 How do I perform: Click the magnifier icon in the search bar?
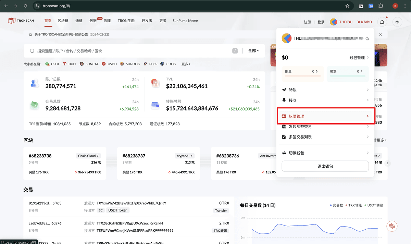tap(32, 51)
